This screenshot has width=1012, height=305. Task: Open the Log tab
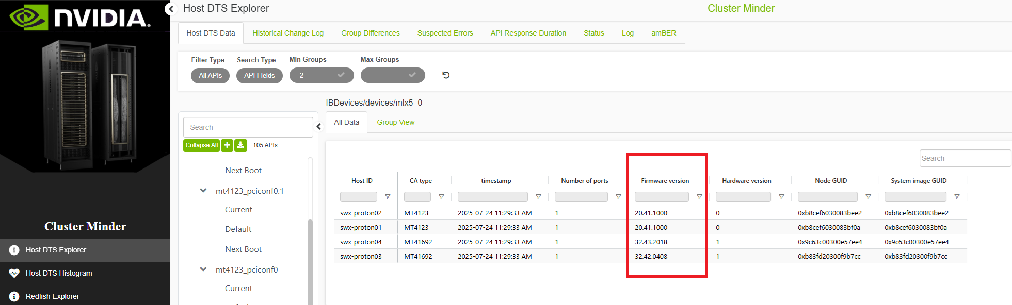(x=628, y=33)
